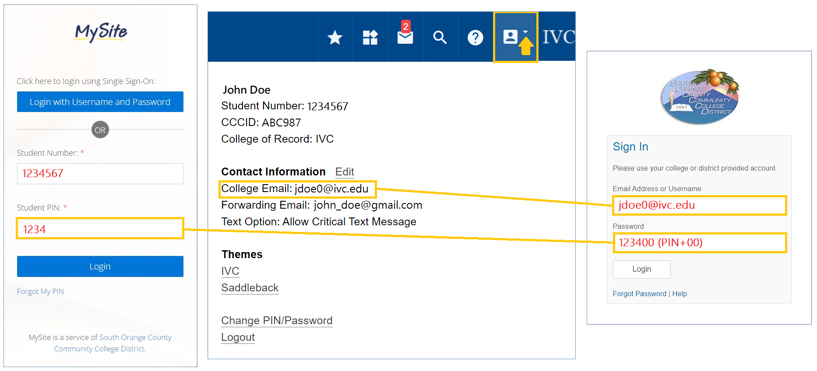This screenshot has width=817, height=371.
Task: Click the Student Number input field
Action: (100, 174)
